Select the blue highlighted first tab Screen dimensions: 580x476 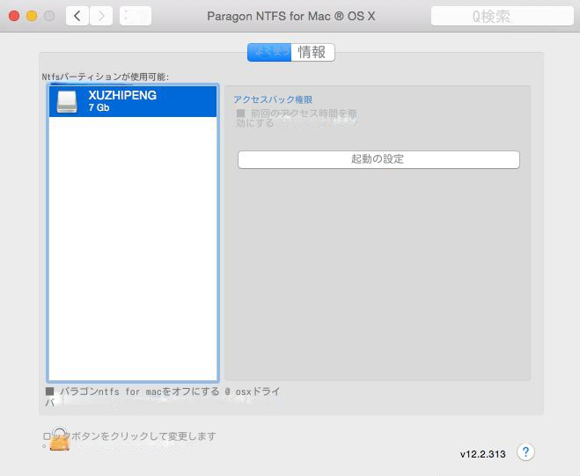(269, 52)
